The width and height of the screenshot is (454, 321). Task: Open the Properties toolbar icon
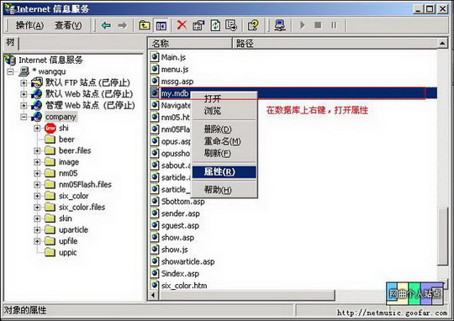(198, 25)
